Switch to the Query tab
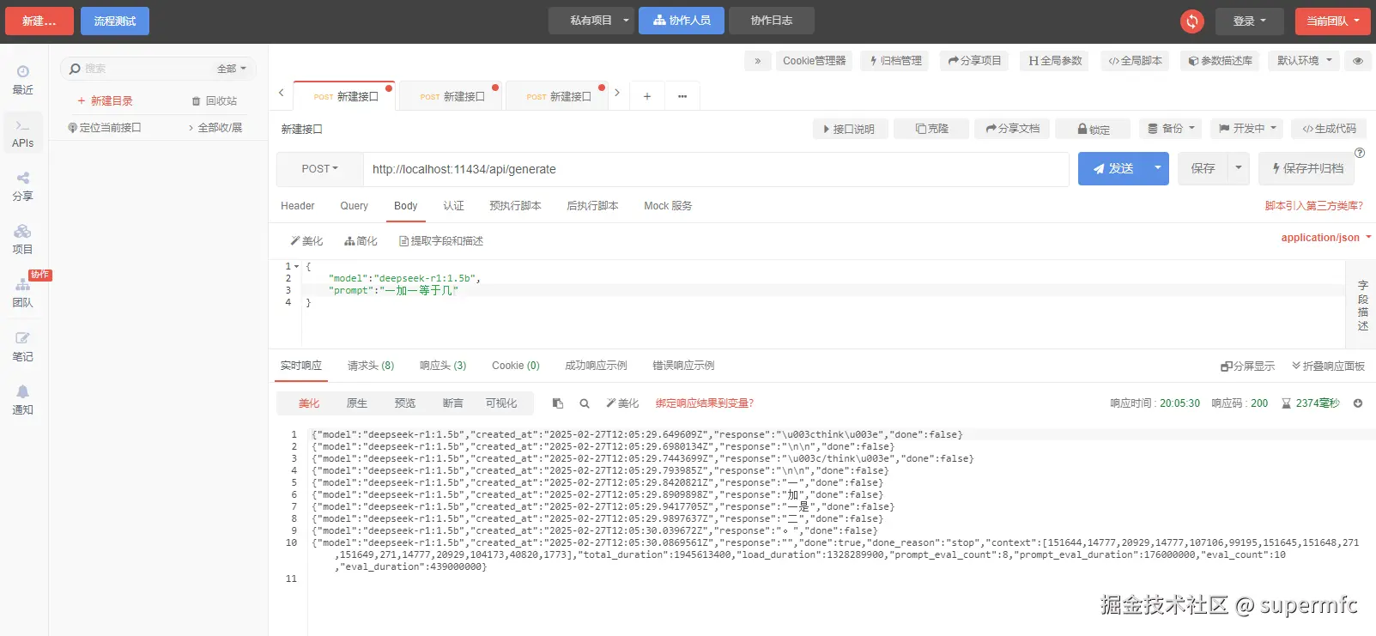The width and height of the screenshot is (1376, 636). (354, 206)
